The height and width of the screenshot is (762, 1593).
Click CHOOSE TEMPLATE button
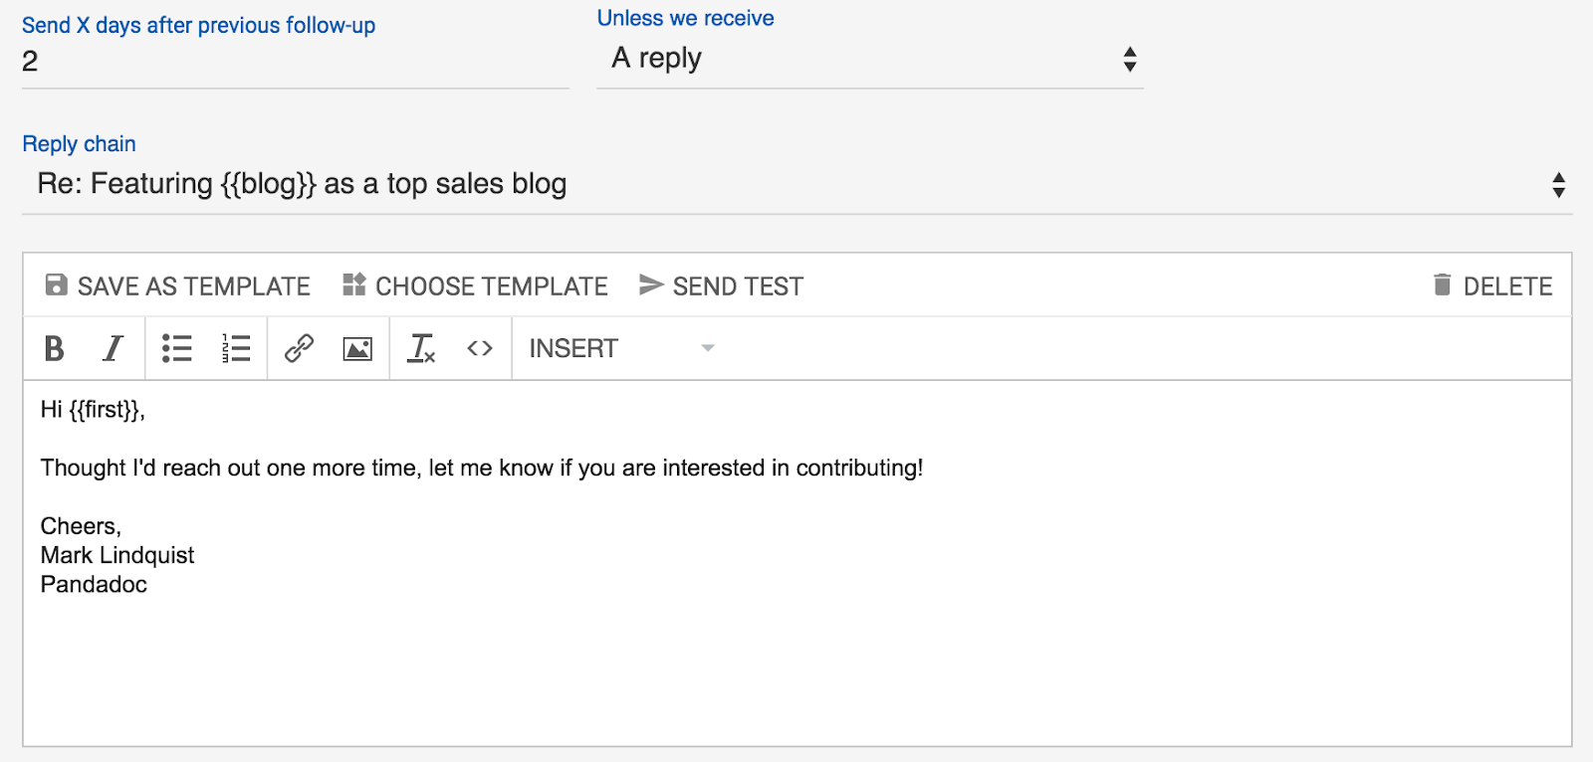click(491, 286)
